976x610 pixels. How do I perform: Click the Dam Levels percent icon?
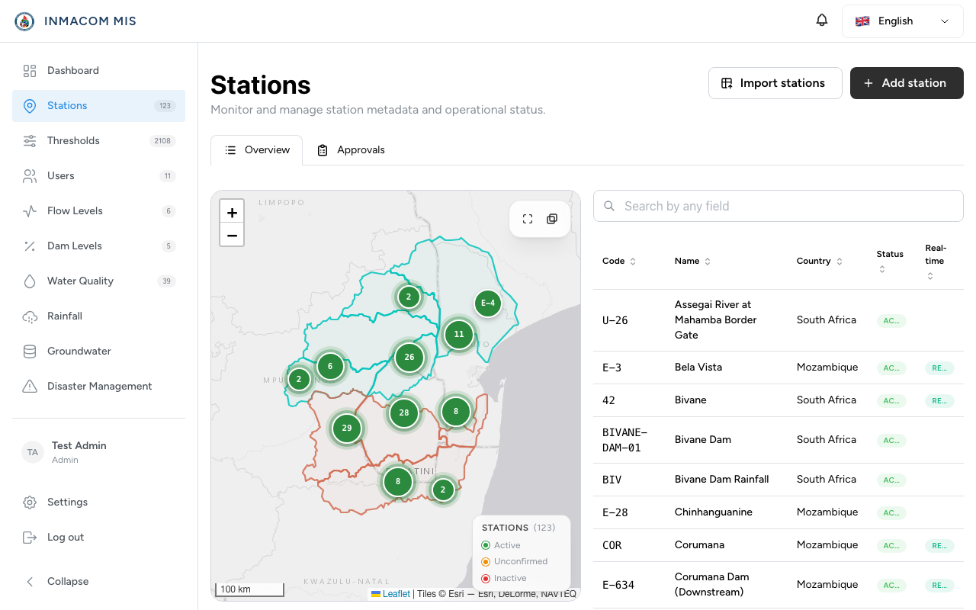point(30,246)
